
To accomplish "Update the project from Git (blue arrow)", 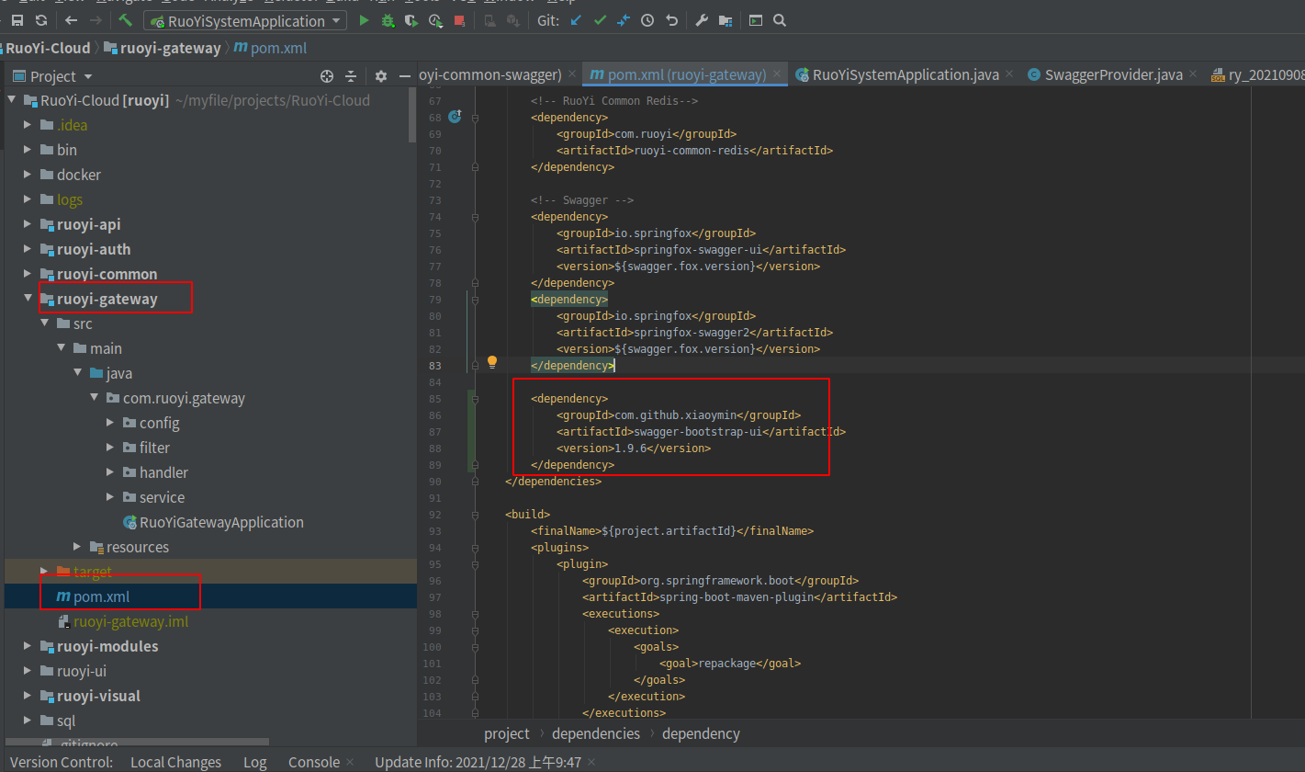I will pyautogui.click(x=576, y=20).
